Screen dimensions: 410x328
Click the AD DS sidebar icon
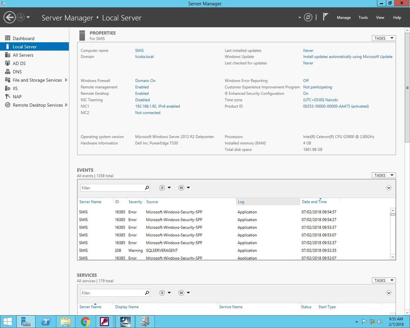(7, 63)
